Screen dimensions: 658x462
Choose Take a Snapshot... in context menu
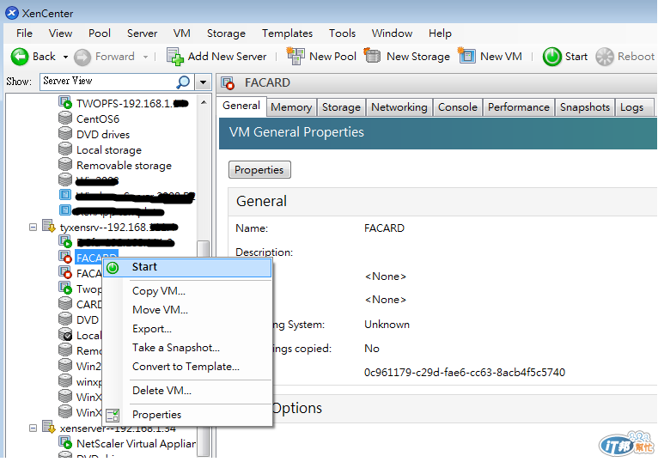pyautogui.click(x=187, y=348)
